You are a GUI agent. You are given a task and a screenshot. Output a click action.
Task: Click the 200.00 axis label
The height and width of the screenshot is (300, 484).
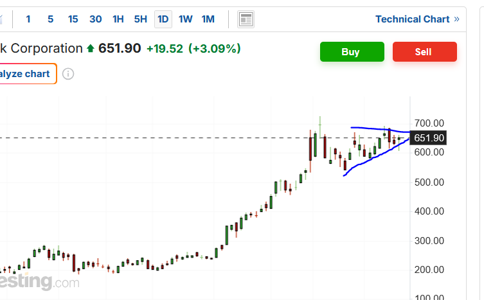point(429,270)
